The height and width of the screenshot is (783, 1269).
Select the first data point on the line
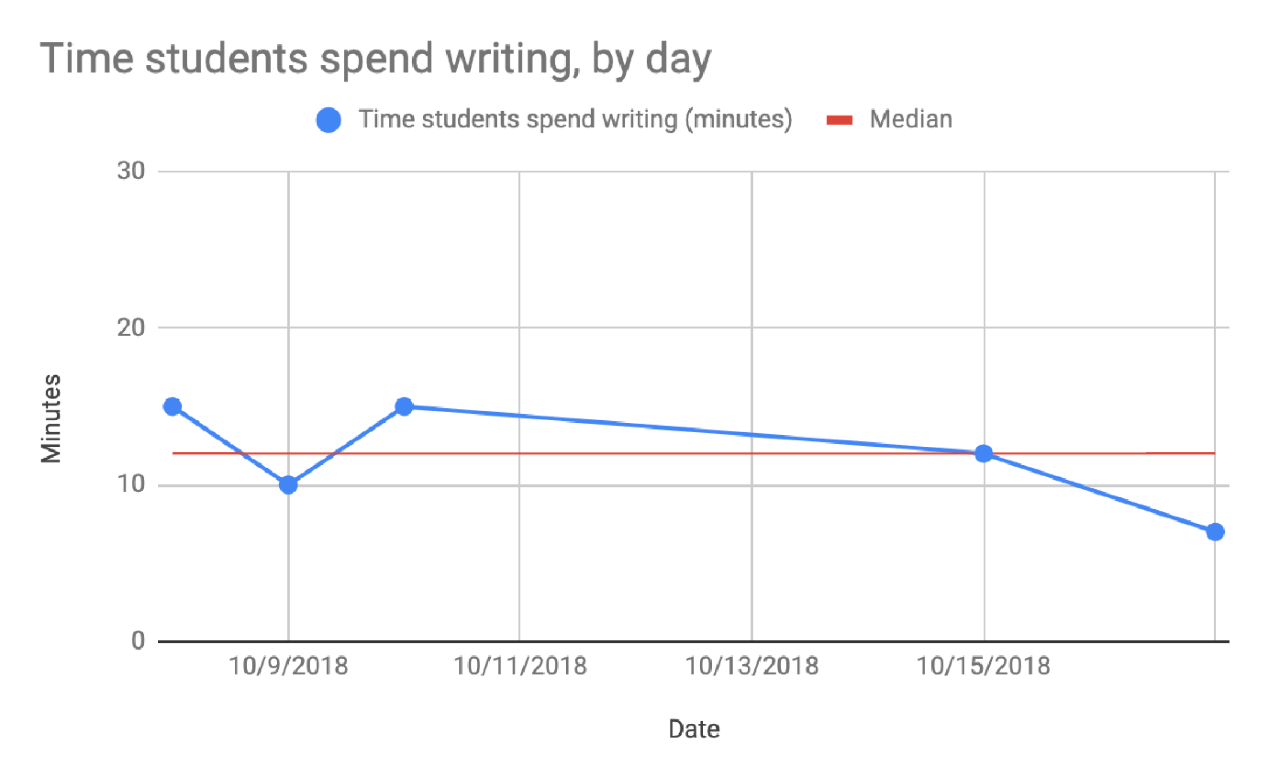pyautogui.click(x=172, y=406)
